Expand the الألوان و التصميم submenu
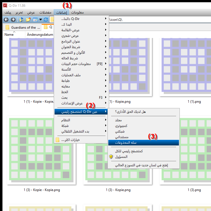Viewport: 211px width, 211px height. coord(81,53)
